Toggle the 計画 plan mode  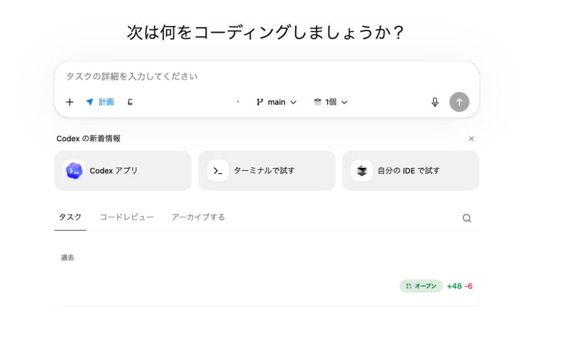pos(100,102)
